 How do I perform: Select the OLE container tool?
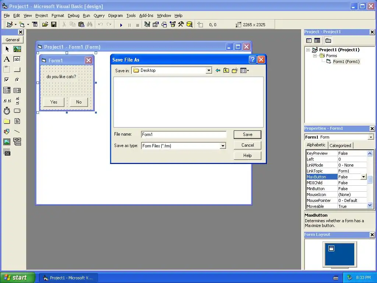pos(7,152)
